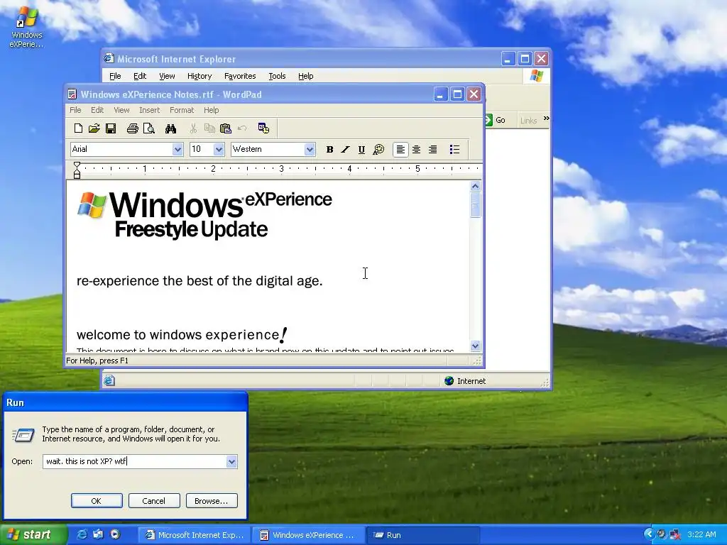Select the Windows eXPerie... desktop shortcut
Image resolution: width=727 pixels, height=545 pixels.
(x=26, y=27)
